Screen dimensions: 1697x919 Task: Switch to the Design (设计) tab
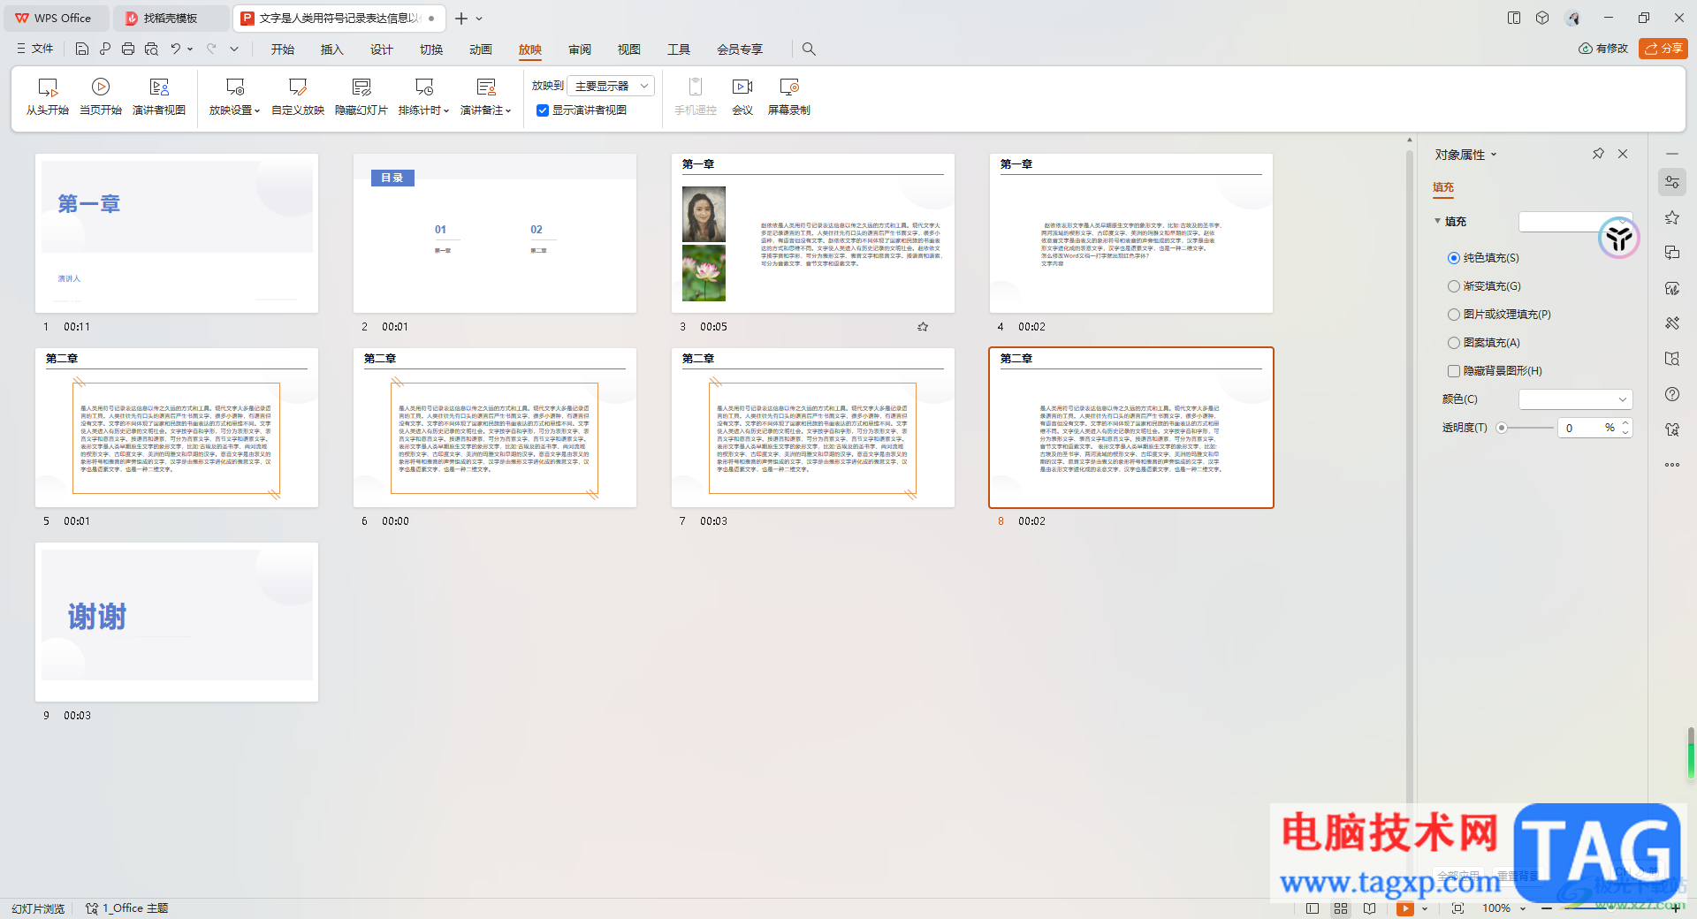point(382,49)
